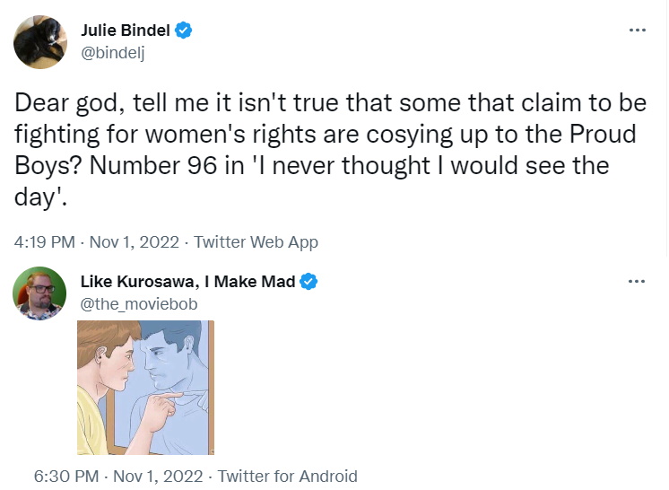Go to the @the_moviebob handle
Screen dimensions: 669x490
click(x=139, y=303)
